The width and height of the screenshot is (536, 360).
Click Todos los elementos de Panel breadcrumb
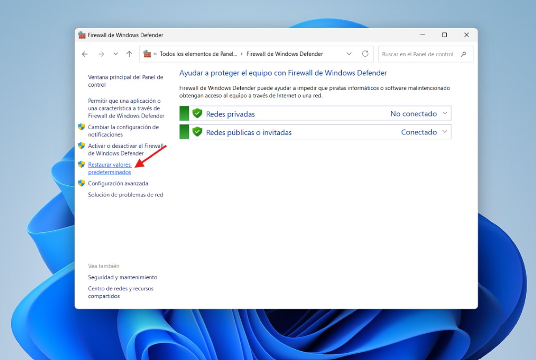pos(198,54)
